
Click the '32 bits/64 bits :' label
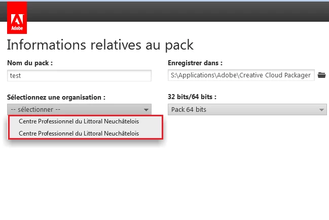(192, 97)
